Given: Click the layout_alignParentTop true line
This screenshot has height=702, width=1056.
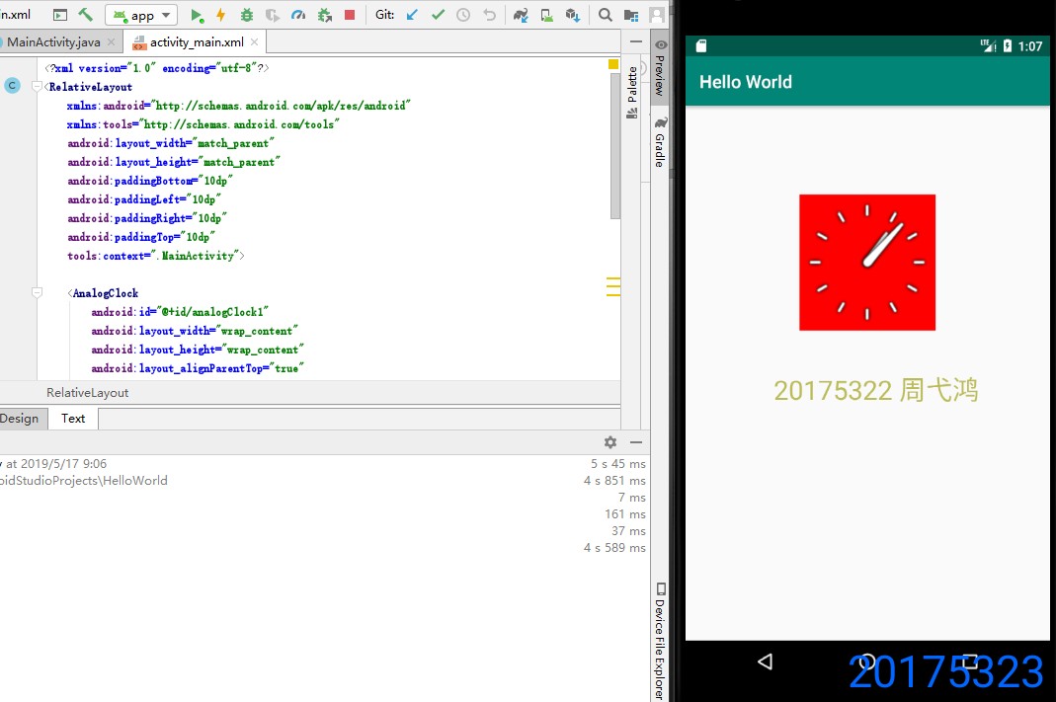Looking at the screenshot, I should [x=198, y=368].
